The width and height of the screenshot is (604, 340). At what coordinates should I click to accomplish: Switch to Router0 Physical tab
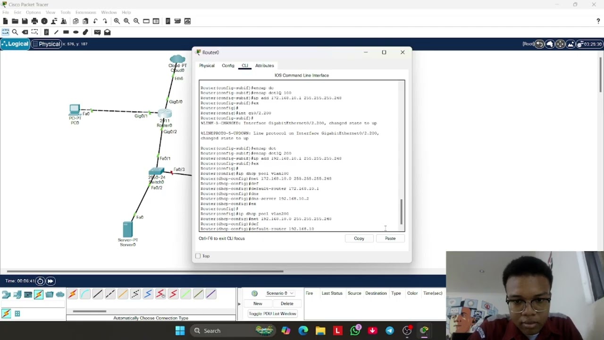207,66
